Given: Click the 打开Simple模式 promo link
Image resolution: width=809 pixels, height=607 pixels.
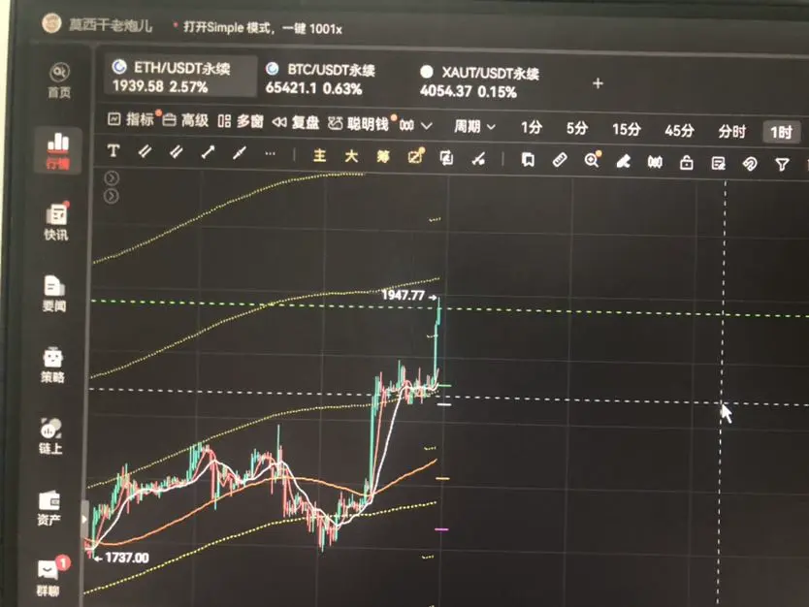Looking at the screenshot, I should click(x=263, y=27).
